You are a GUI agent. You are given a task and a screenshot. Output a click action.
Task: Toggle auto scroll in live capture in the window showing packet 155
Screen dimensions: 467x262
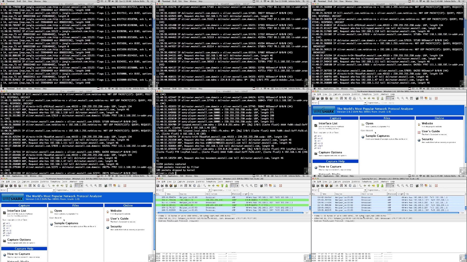[237, 186]
